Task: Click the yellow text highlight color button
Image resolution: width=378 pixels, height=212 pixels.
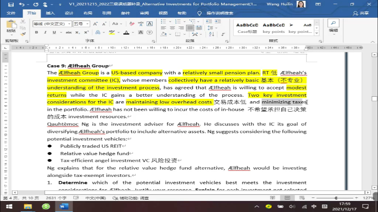Action: pyautogui.click(x=112, y=33)
